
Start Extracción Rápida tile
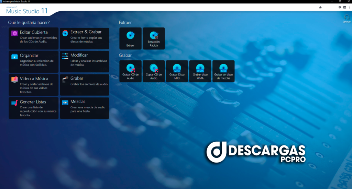click(154, 38)
